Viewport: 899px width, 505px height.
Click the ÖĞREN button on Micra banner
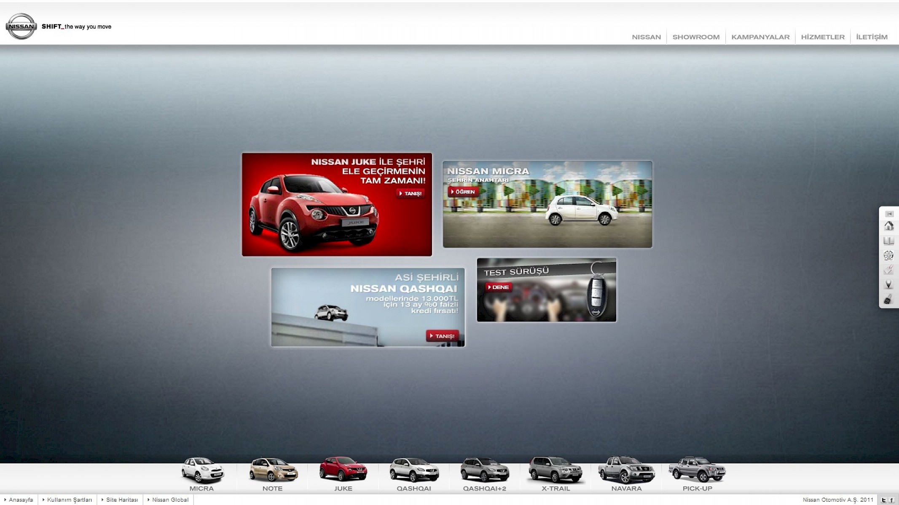pos(463,192)
